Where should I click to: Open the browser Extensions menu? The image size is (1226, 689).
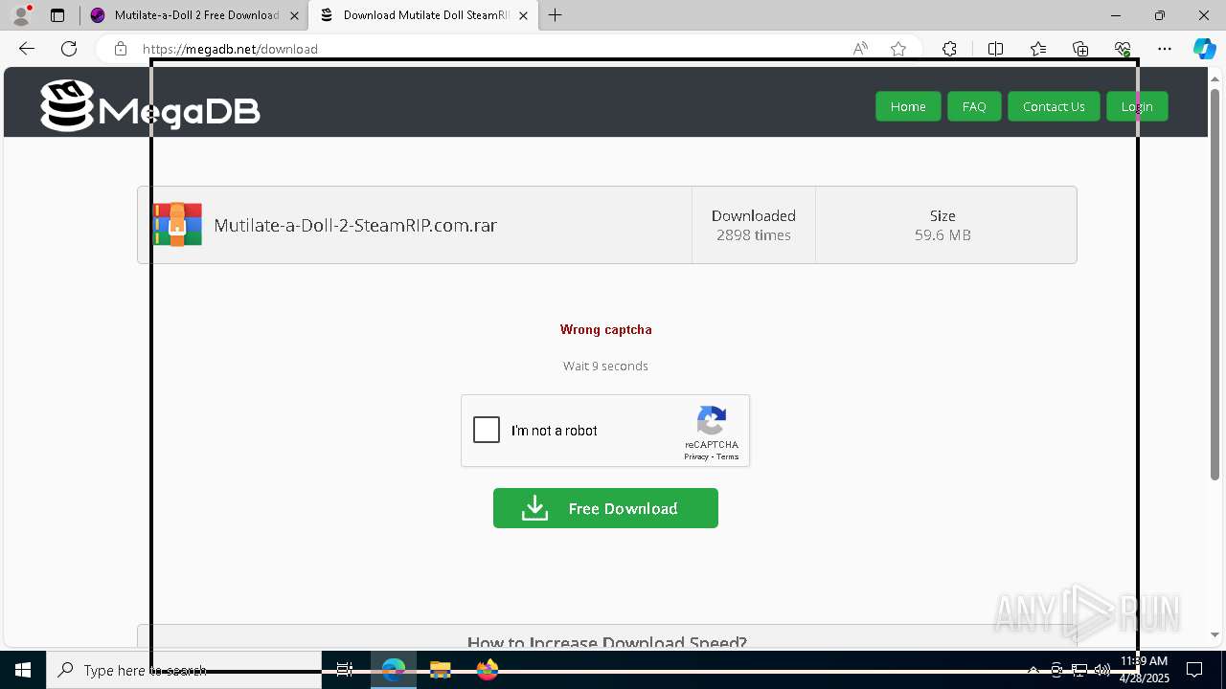949,49
